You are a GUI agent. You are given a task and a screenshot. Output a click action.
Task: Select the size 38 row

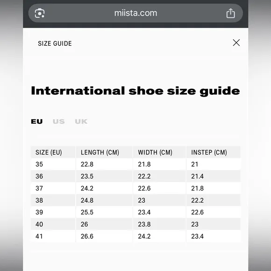pyautogui.click(x=135, y=200)
